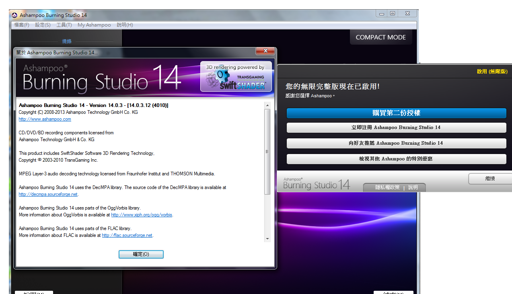Image resolution: width=512 pixels, height=294 pixels.
Task: Open the 隱私權政策 link
Action: click(387, 187)
